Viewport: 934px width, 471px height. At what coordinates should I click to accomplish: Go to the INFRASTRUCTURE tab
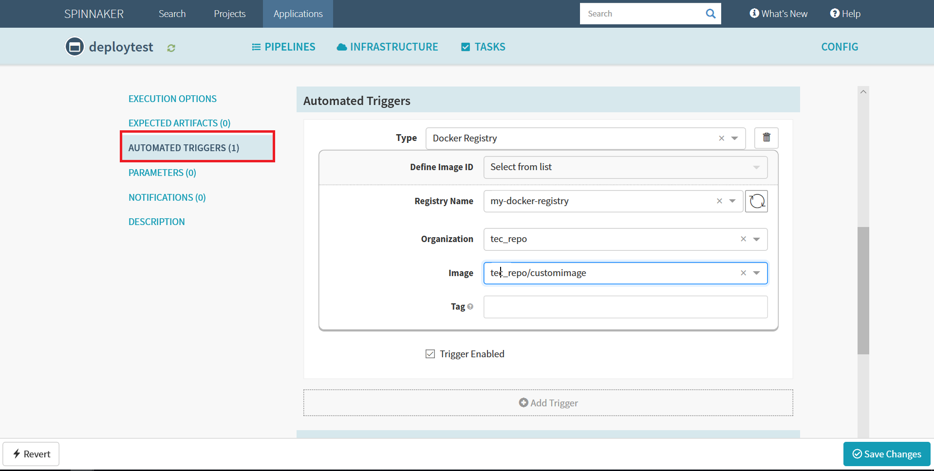(387, 47)
